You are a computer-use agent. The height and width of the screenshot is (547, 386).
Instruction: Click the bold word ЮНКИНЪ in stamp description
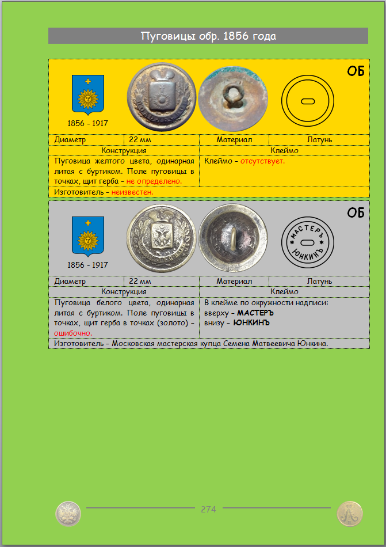pyautogui.click(x=251, y=322)
